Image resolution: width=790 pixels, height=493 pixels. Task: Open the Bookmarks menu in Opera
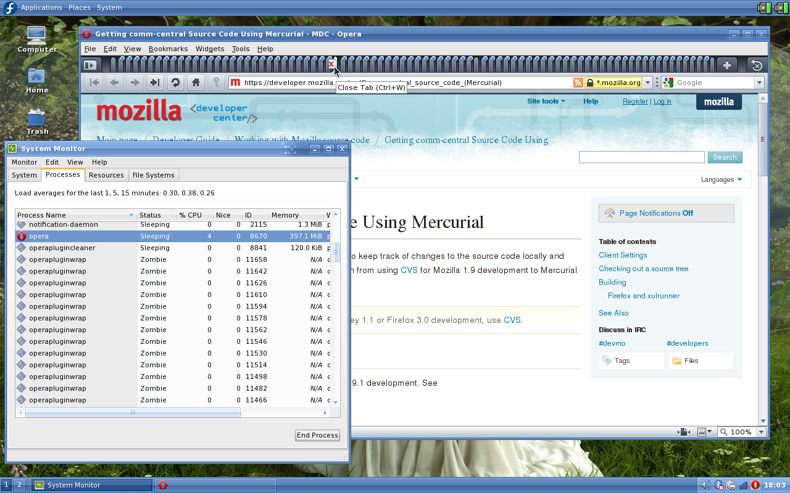(x=168, y=49)
